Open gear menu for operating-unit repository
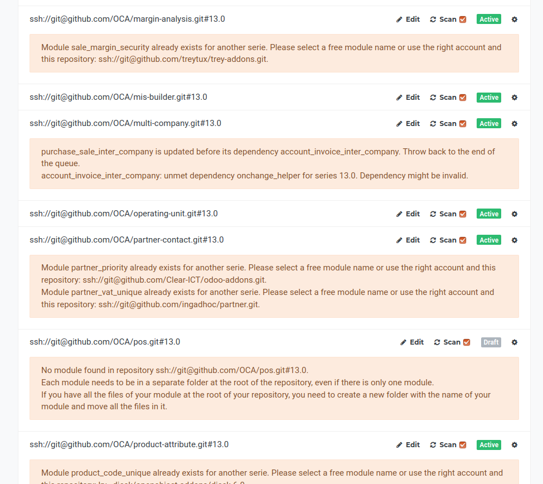Image resolution: width=543 pixels, height=484 pixels. [x=514, y=214]
